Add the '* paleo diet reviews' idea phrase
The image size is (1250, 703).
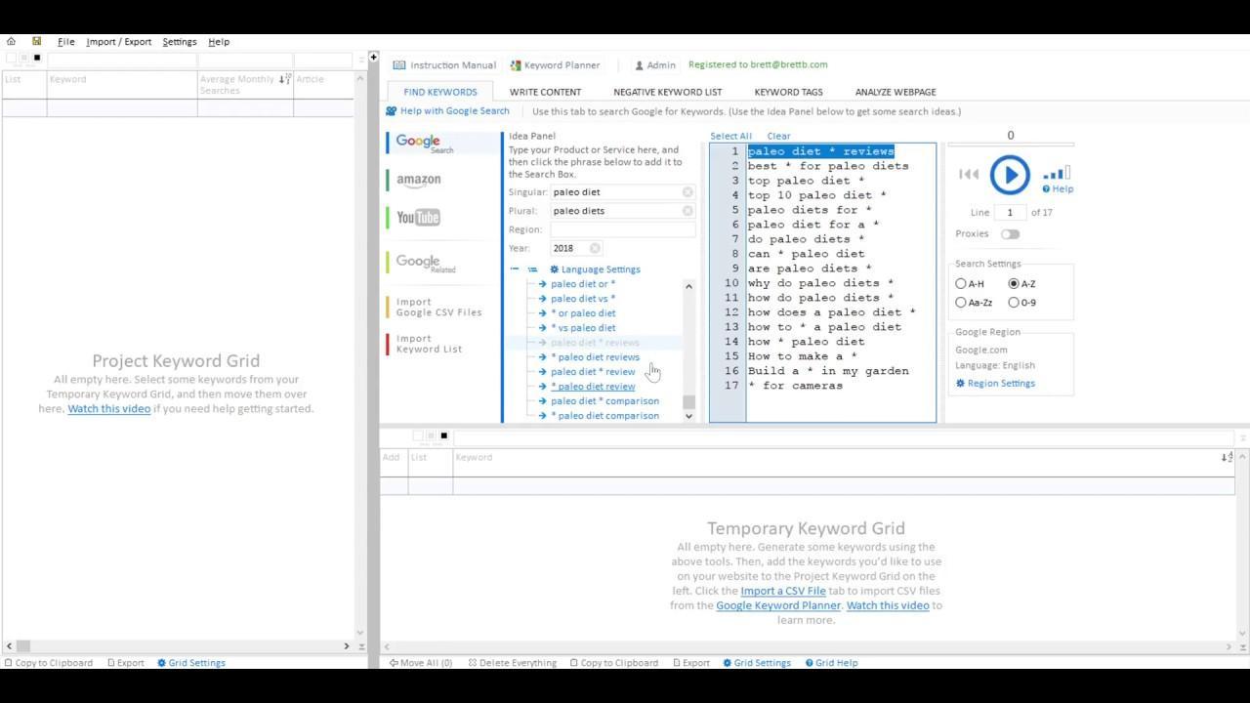click(595, 357)
